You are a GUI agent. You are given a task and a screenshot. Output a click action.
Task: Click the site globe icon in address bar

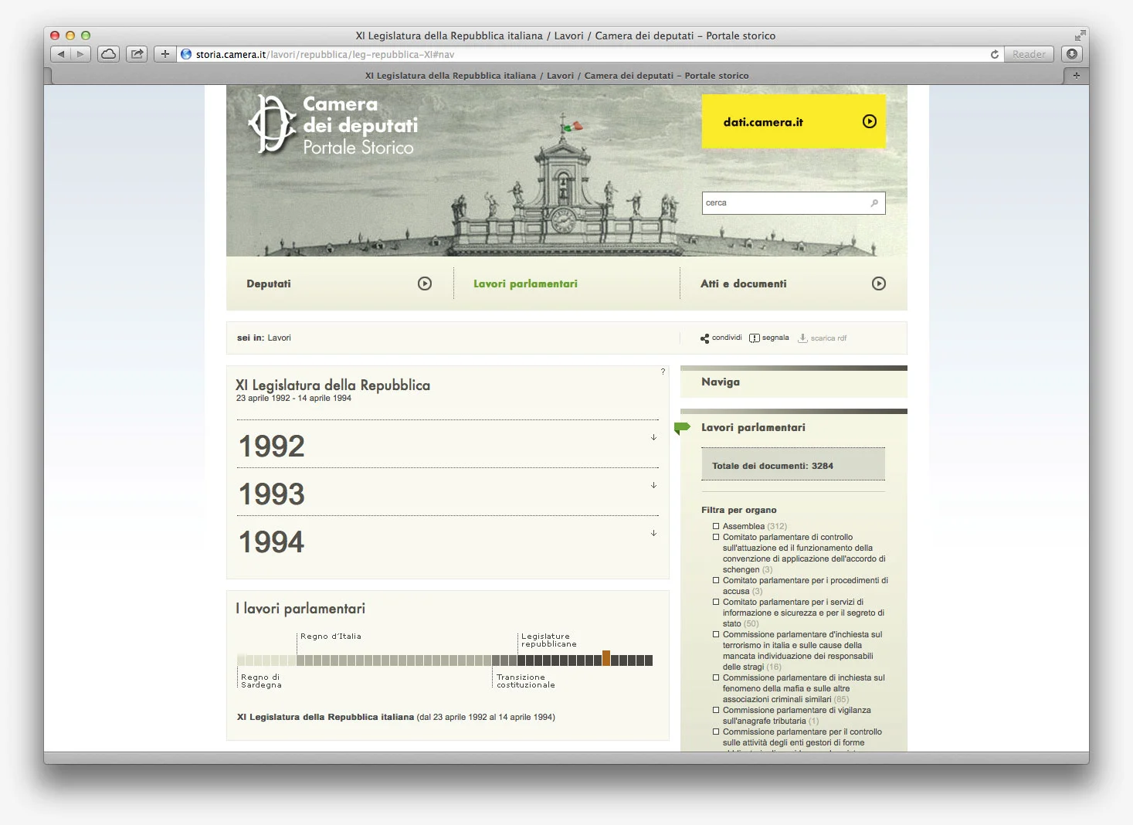(x=186, y=54)
